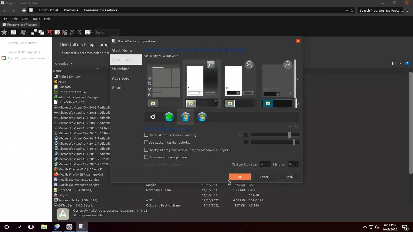Show more taskbar styles arrow

tap(298, 103)
